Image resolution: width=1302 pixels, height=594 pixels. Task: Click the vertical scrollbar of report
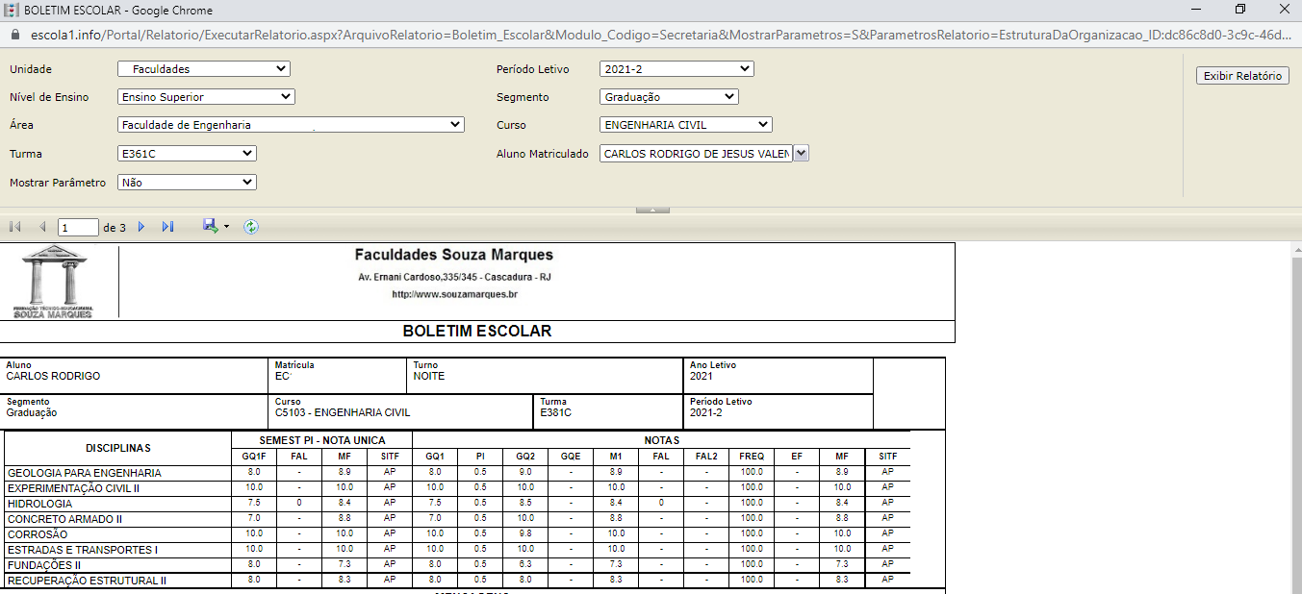(1296, 417)
